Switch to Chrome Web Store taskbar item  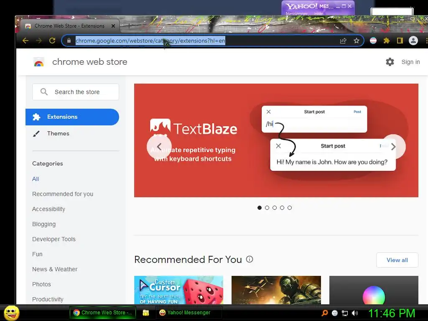point(102,313)
